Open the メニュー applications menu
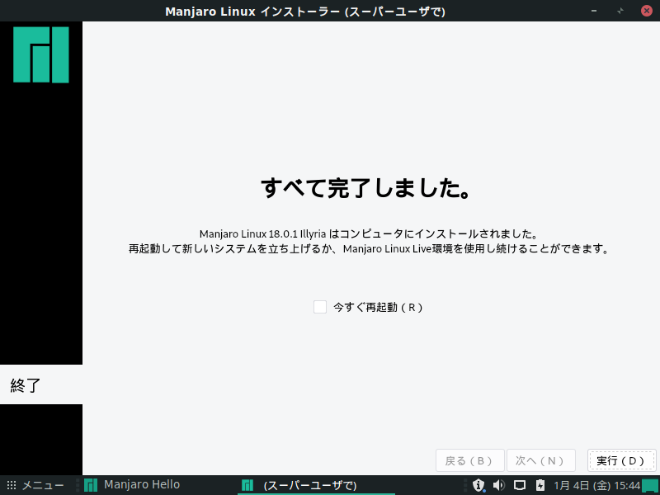Screen dimensions: 660x495 pos(35,485)
